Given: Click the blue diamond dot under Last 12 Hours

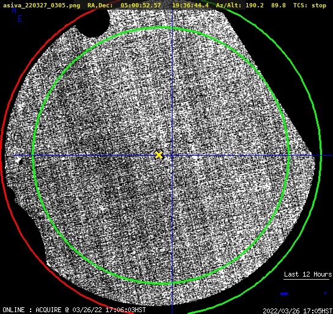Looking at the screenshot, I should point(325,293).
